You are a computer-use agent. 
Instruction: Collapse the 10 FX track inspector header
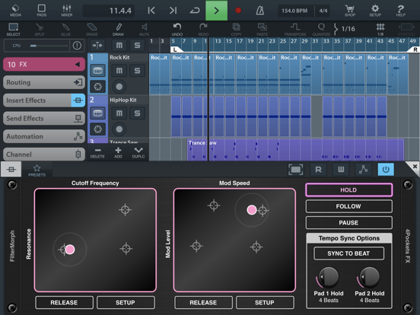click(44, 64)
